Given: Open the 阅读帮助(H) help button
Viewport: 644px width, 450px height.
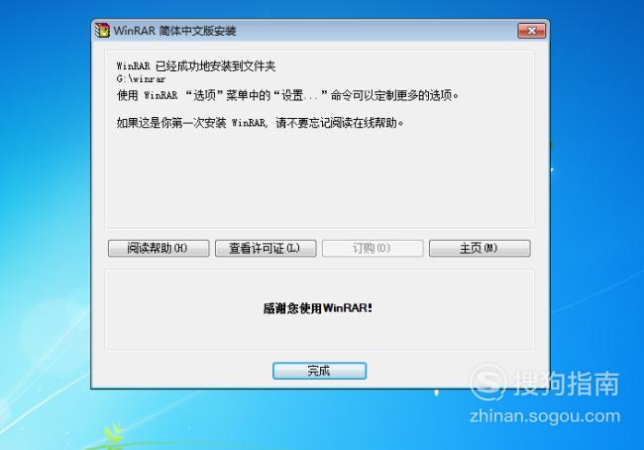Looking at the screenshot, I should (x=159, y=248).
